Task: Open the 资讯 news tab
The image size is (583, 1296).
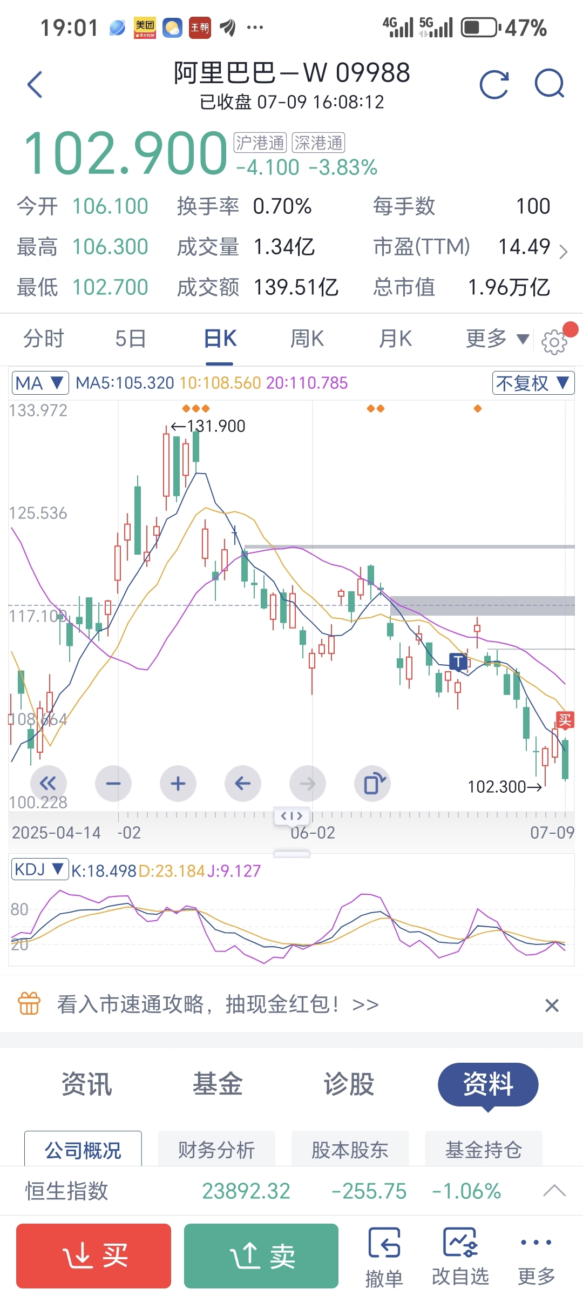Action: click(x=86, y=1083)
